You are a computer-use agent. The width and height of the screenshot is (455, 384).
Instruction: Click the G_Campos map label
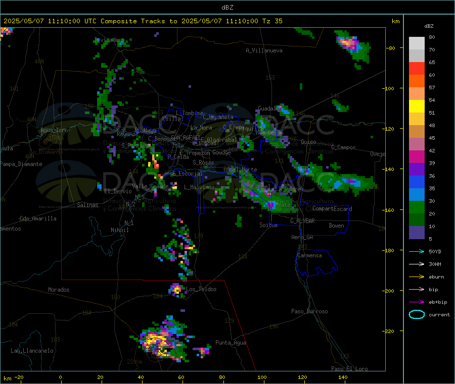pyautogui.click(x=343, y=147)
